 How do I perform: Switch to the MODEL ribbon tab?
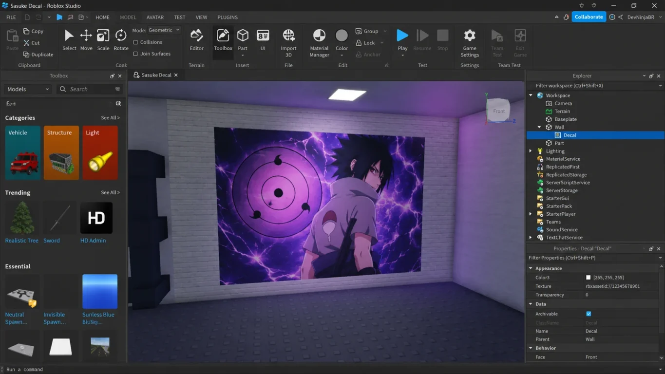click(128, 17)
